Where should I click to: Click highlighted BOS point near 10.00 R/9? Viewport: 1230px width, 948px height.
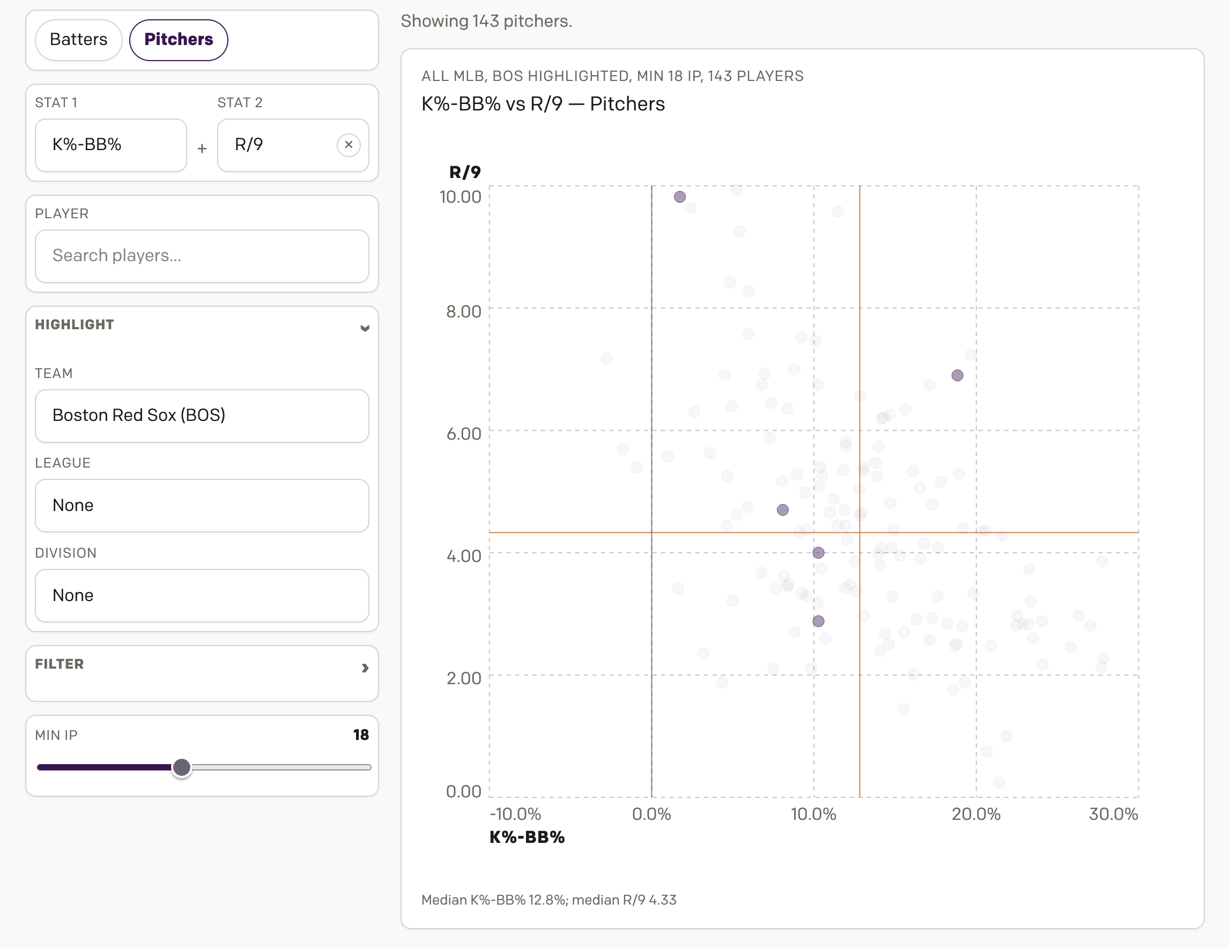680,197
